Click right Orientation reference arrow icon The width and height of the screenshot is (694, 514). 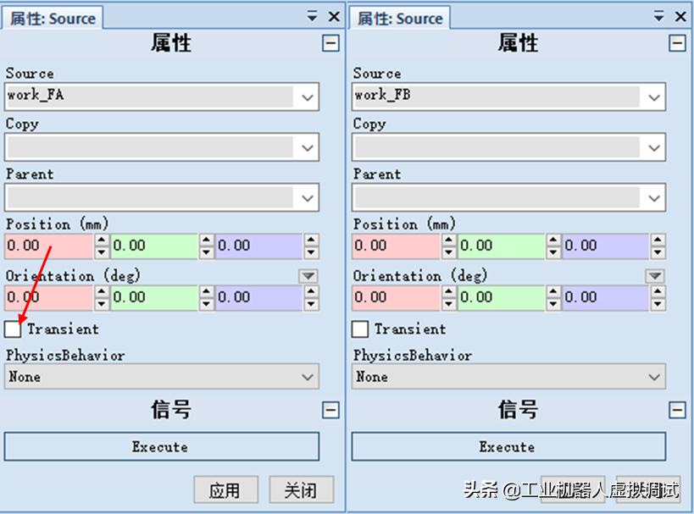pos(654,276)
